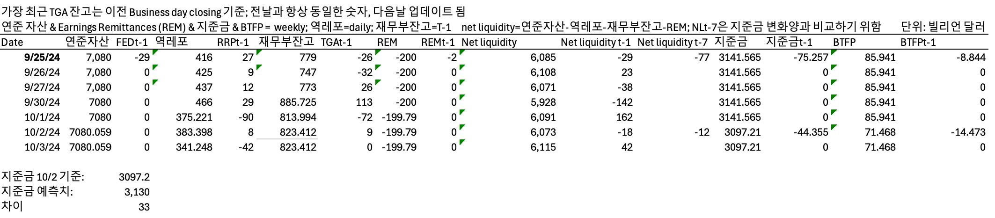Click reverse repo value 425
Screen dimensions: 995x218
tap(204, 73)
